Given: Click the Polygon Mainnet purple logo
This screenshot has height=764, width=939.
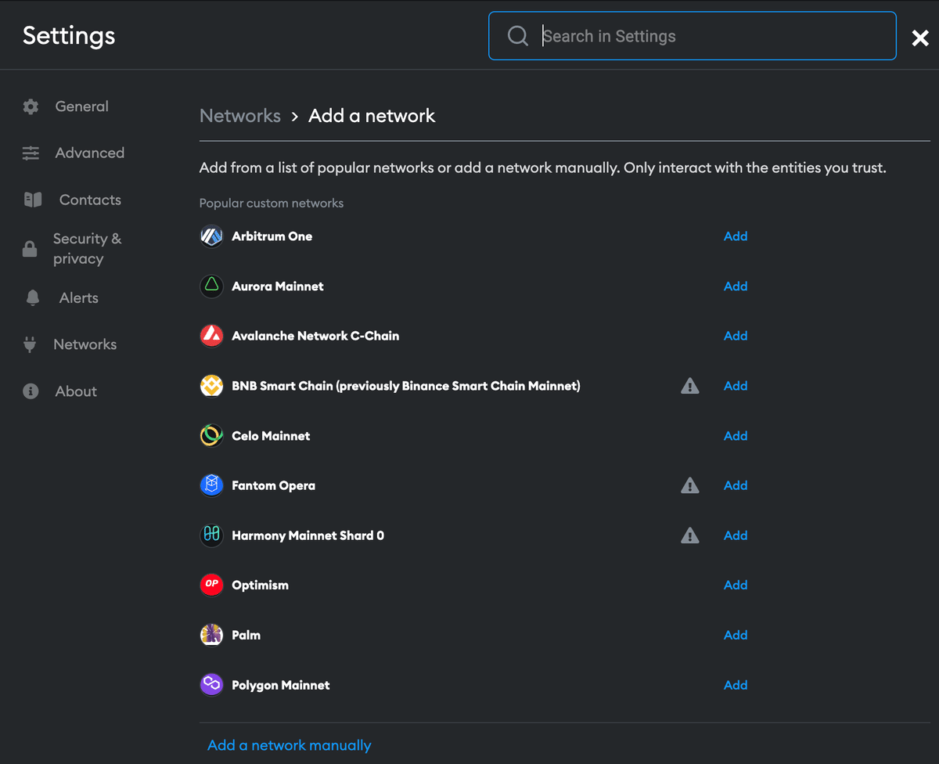Looking at the screenshot, I should [211, 685].
